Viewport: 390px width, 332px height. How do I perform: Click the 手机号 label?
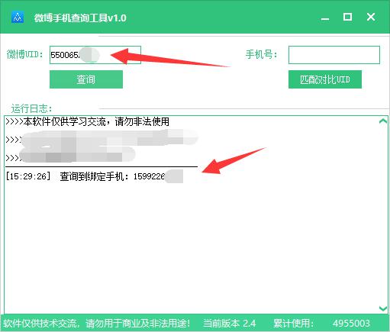(262, 54)
